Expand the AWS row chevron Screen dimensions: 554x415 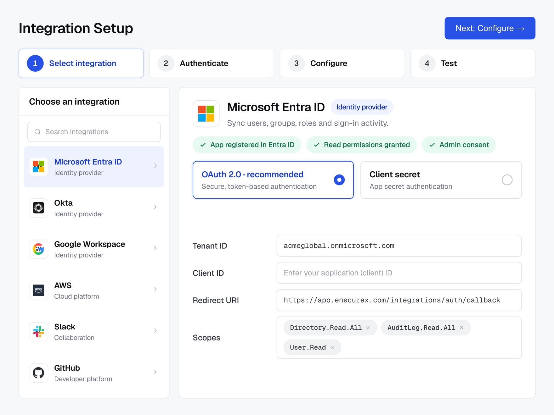[x=155, y=289]
